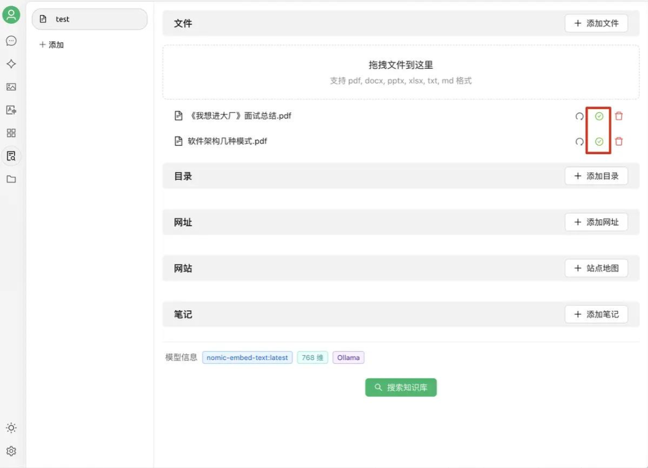This screenshot has width=648, height=468.
Task: Click the 添加文件 button
Action: [x=596, y=23]
